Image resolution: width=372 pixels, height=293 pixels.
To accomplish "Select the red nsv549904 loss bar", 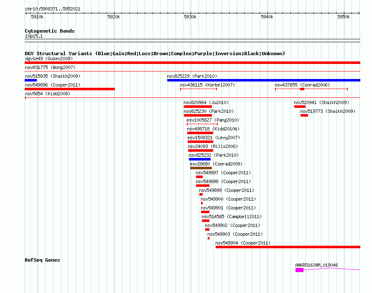I will (x=288, y=247).
